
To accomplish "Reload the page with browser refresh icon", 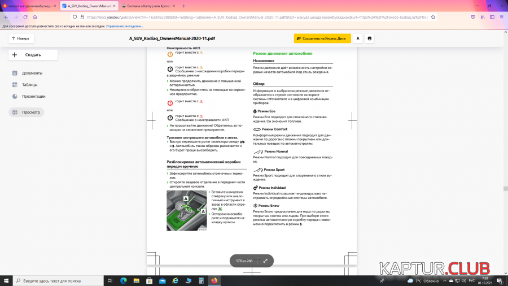I will (x=25, y=17).
